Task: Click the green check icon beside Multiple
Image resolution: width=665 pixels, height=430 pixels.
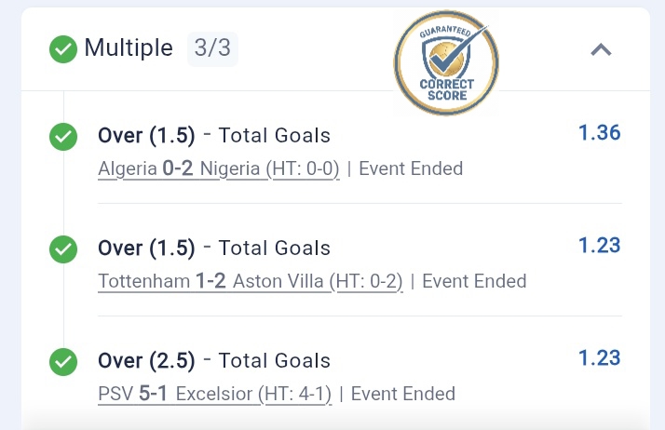Action: point(63,49)
